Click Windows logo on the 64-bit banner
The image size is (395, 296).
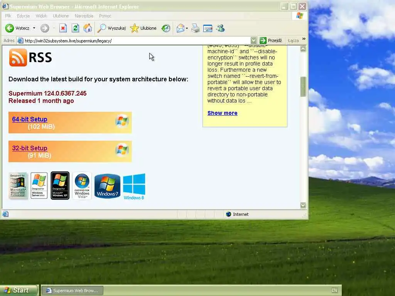tap(122, 121)
